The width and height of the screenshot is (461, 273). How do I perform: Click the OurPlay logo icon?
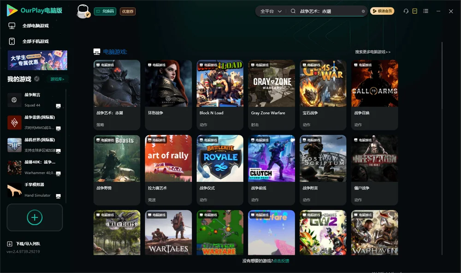12,10
